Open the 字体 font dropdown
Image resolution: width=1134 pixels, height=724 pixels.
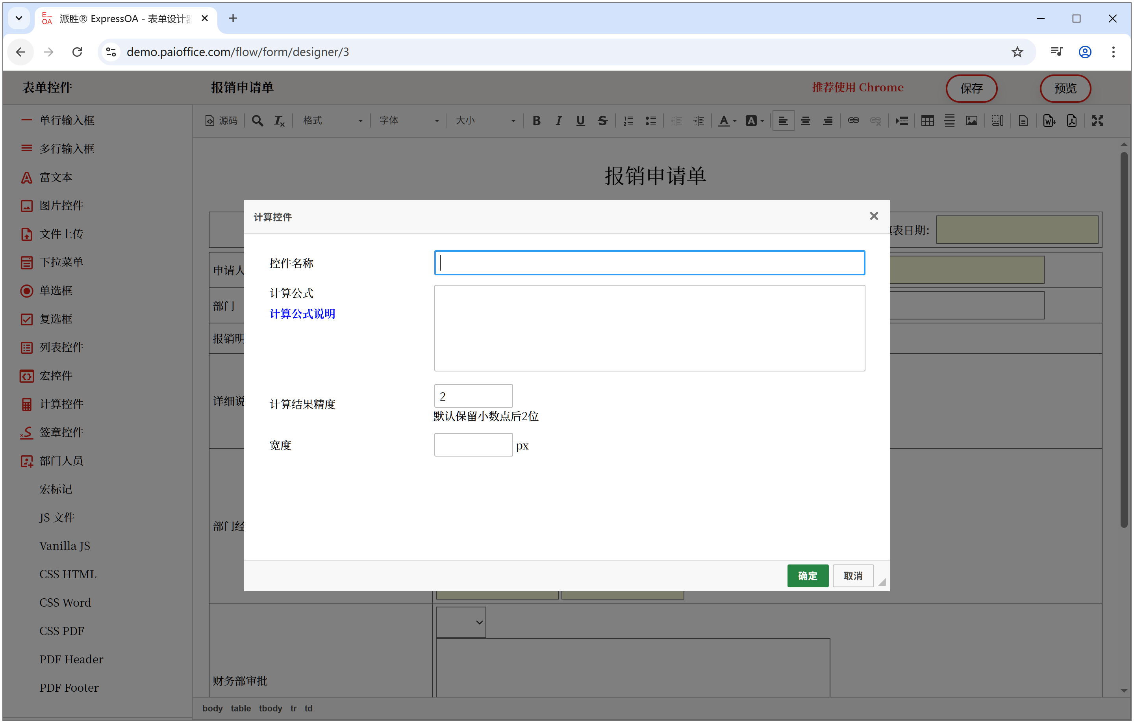pos(409,121)
